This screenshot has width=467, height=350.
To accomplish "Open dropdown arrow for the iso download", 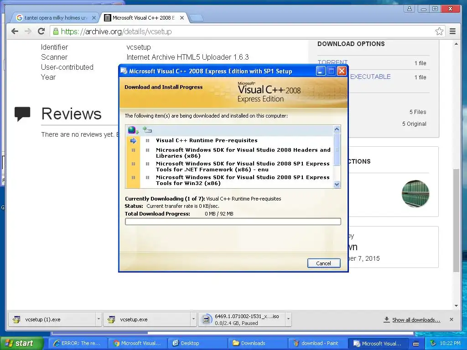I will (288, 319).
